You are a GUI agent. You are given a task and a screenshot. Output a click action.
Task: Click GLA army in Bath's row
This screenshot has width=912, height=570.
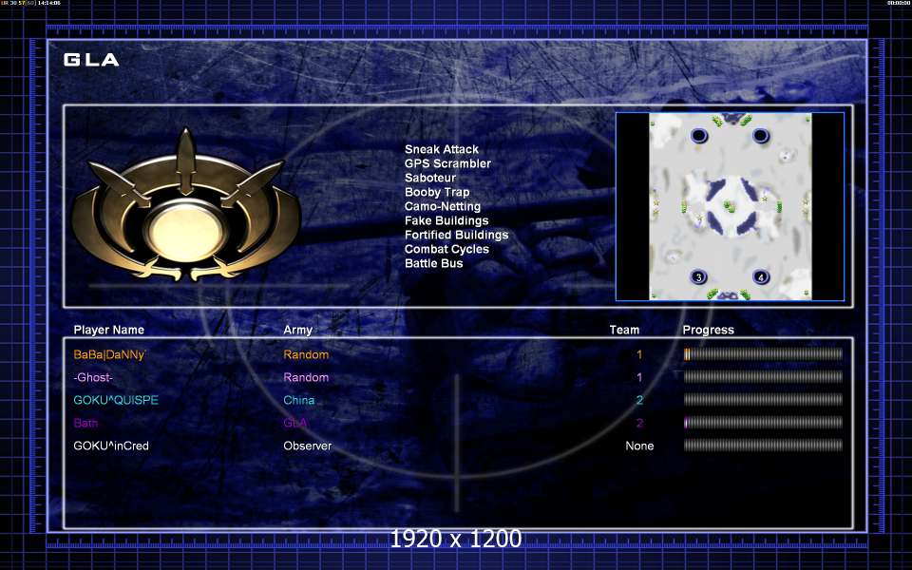point(295,423)
